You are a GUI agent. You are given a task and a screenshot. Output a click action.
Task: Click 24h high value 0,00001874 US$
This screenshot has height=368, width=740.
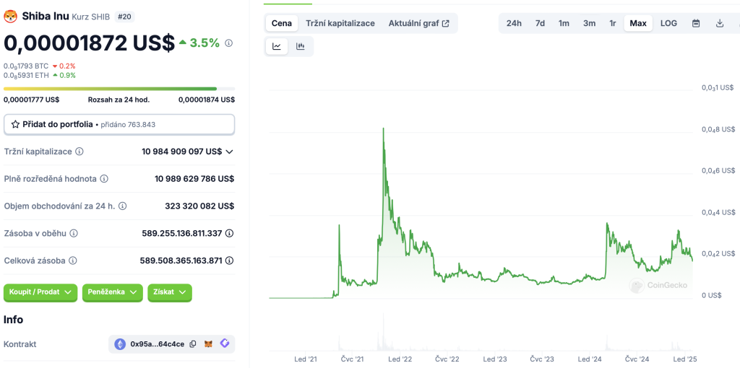[206, 100]
